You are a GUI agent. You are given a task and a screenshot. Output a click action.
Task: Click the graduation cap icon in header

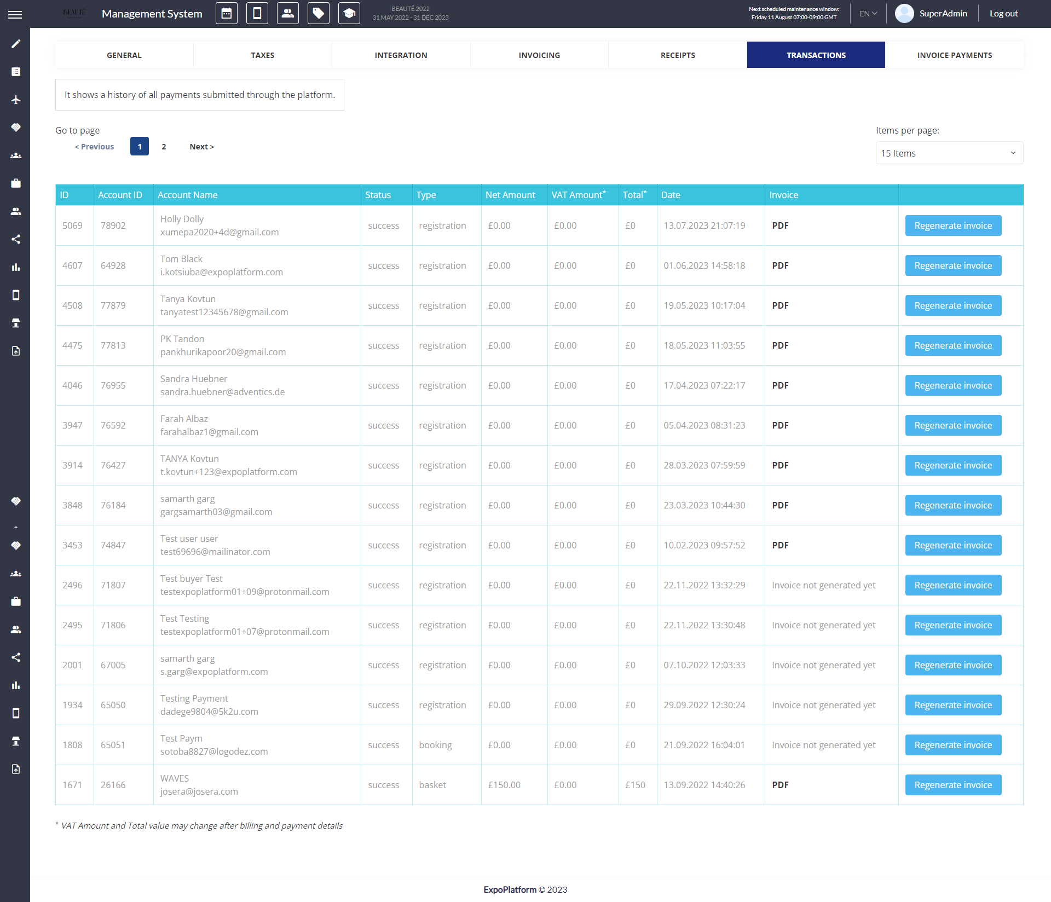[349, 13]
